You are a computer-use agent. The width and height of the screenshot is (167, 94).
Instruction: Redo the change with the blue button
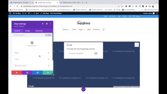pos(38,73)
